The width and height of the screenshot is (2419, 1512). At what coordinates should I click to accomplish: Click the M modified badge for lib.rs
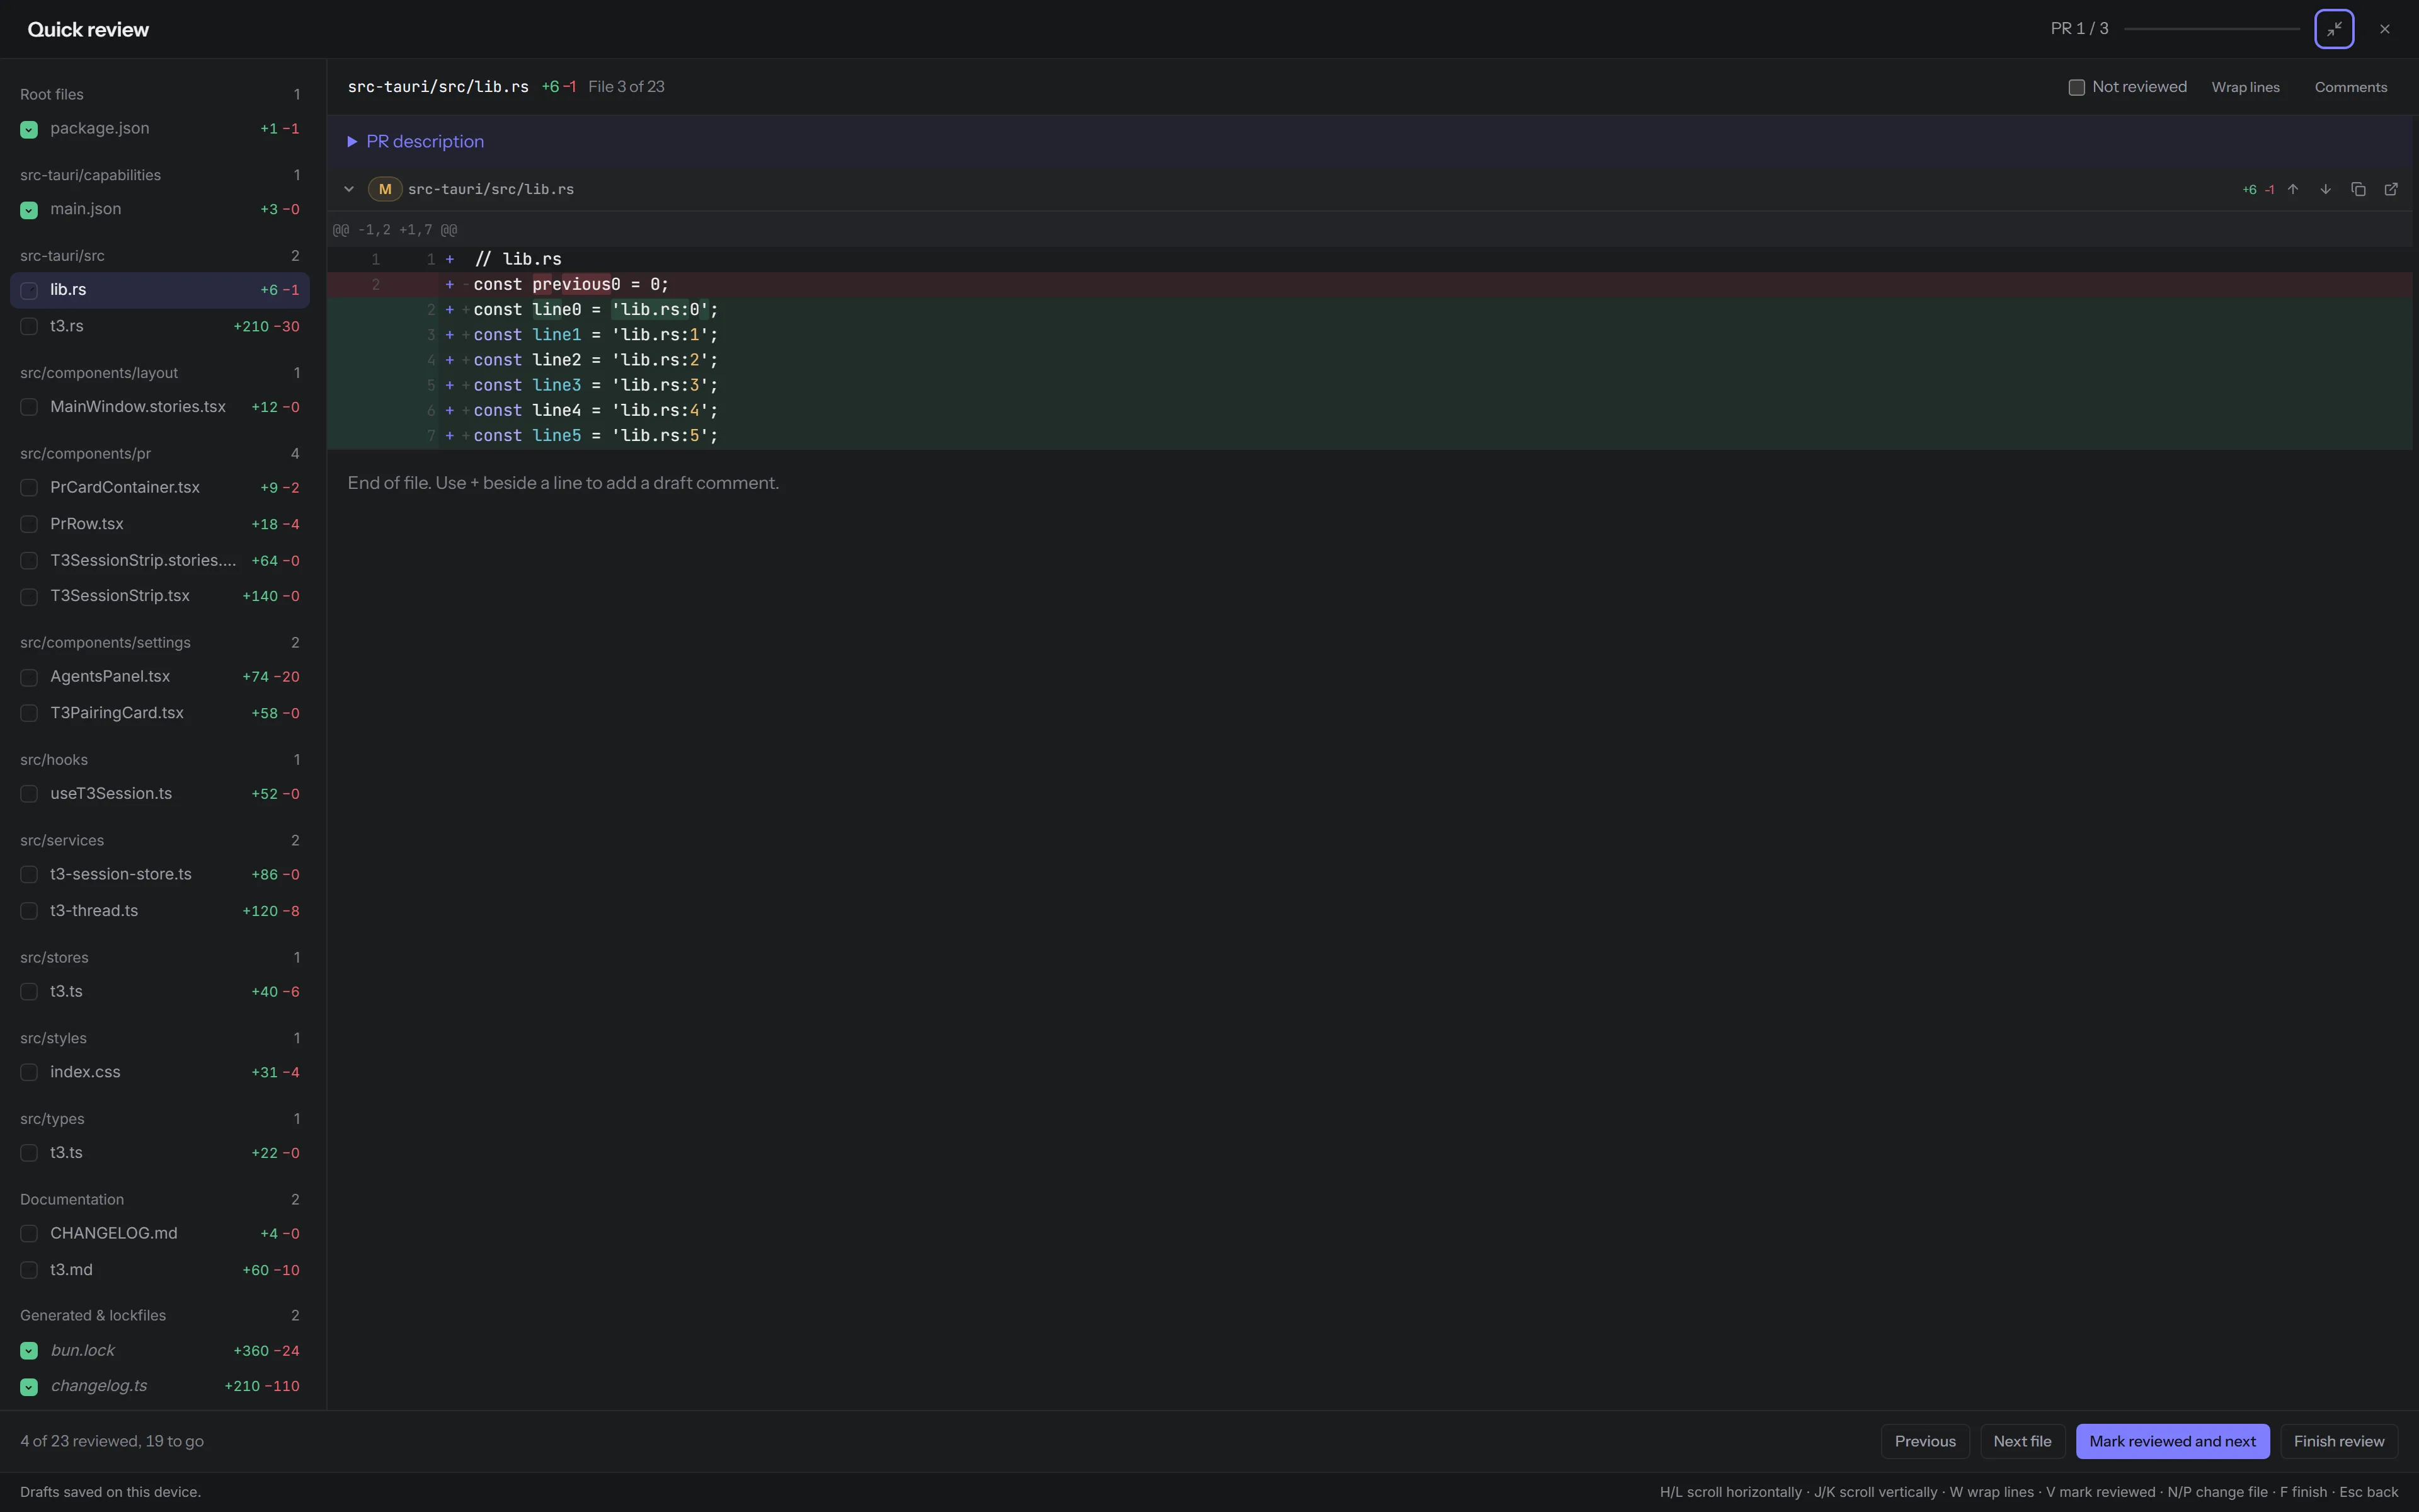[385, 189]
